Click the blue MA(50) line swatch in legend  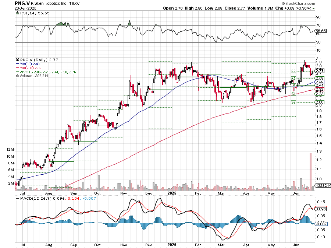[x=18, y=64]
